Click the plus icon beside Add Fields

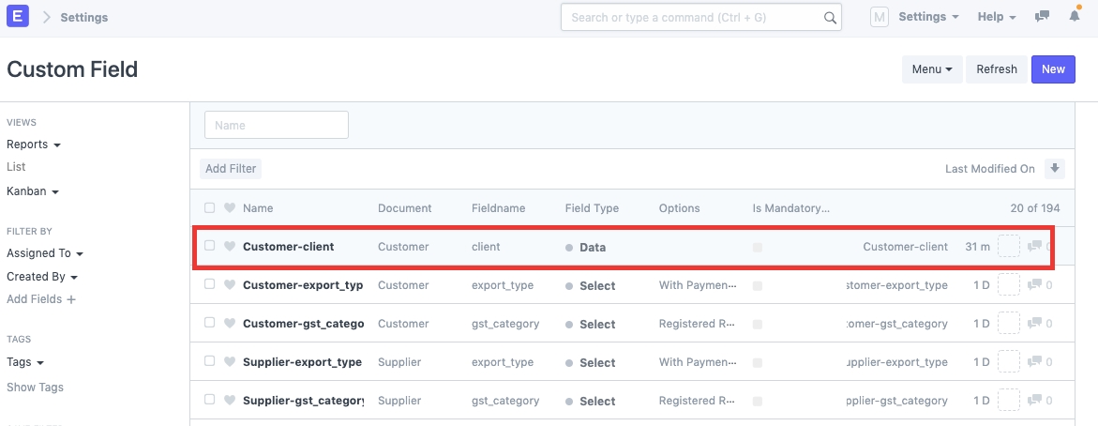[71, 299]
